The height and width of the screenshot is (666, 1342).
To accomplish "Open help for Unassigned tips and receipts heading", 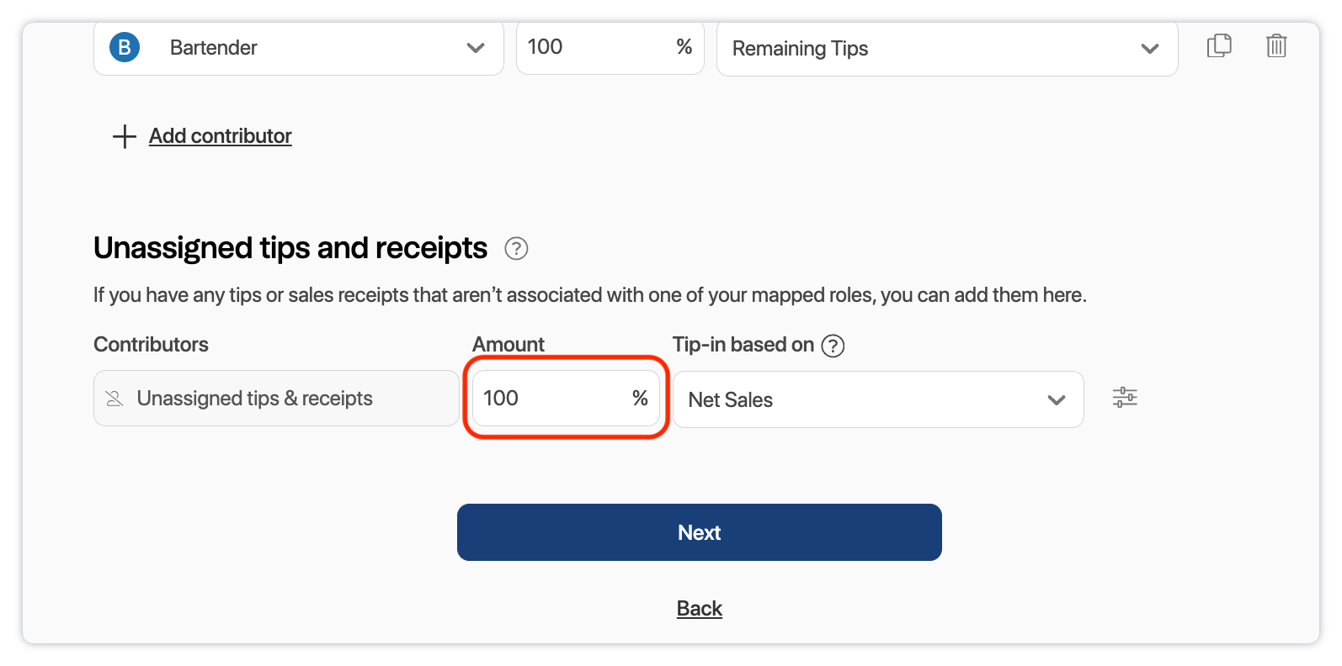I will click(x=516, y=249).
